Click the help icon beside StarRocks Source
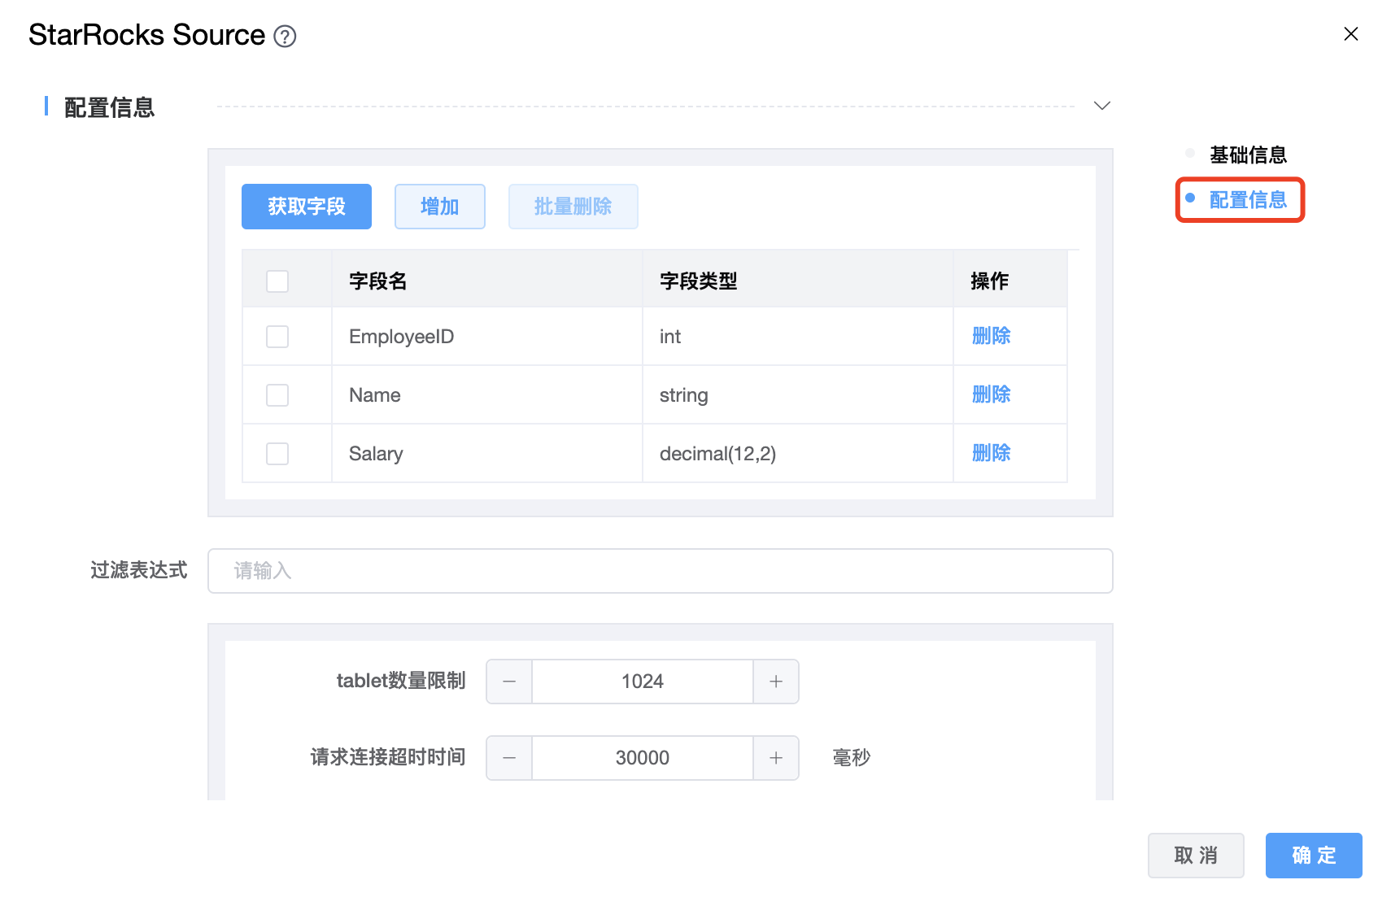 pyautogui.click(x=285, y=37)
